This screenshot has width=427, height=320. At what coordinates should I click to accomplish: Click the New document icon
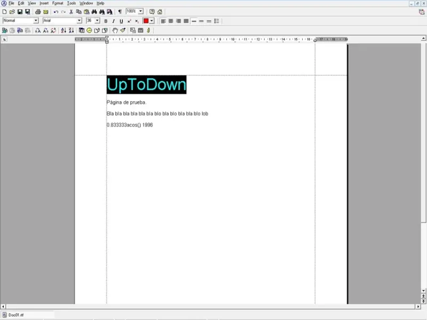click(5, 12)
